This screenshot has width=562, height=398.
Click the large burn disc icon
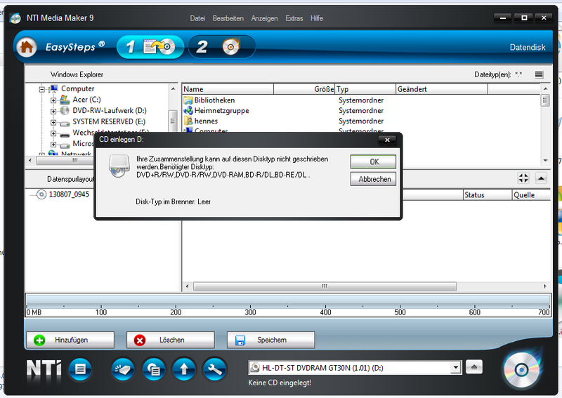pyautogui.click(x=523, y=369)
